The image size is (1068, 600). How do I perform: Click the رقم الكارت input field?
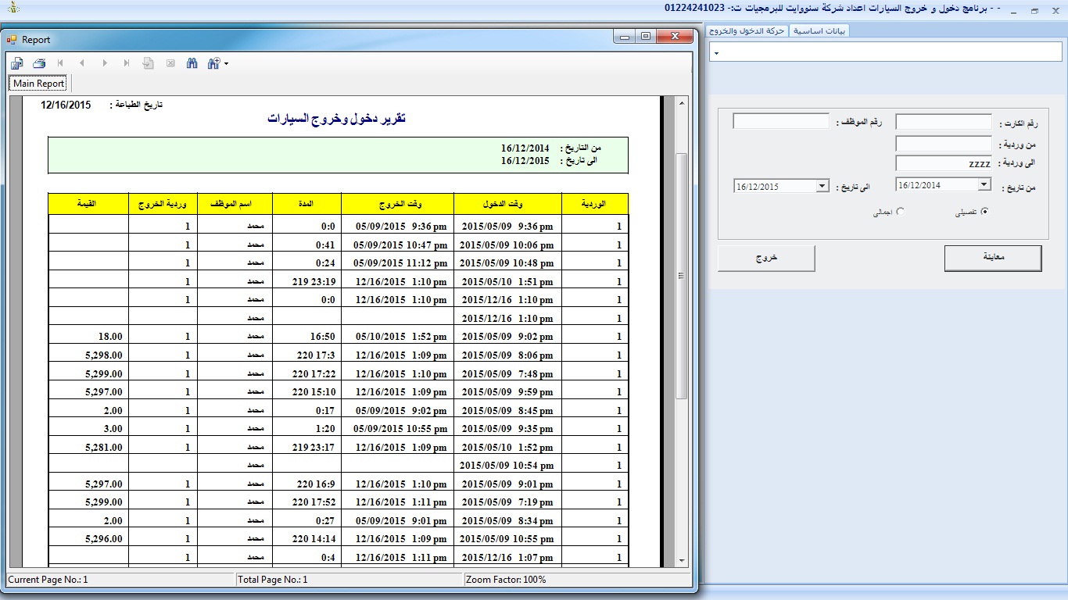click(x=944, y=122)
